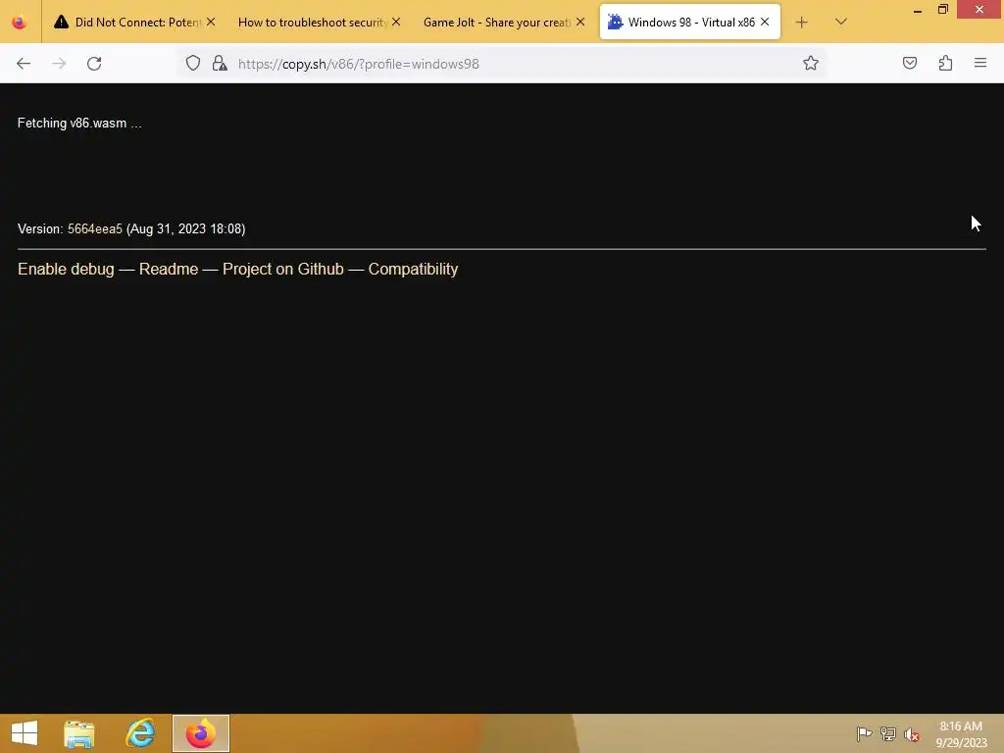
Task: List all tabs dropdown arrow
Action: 840,22
